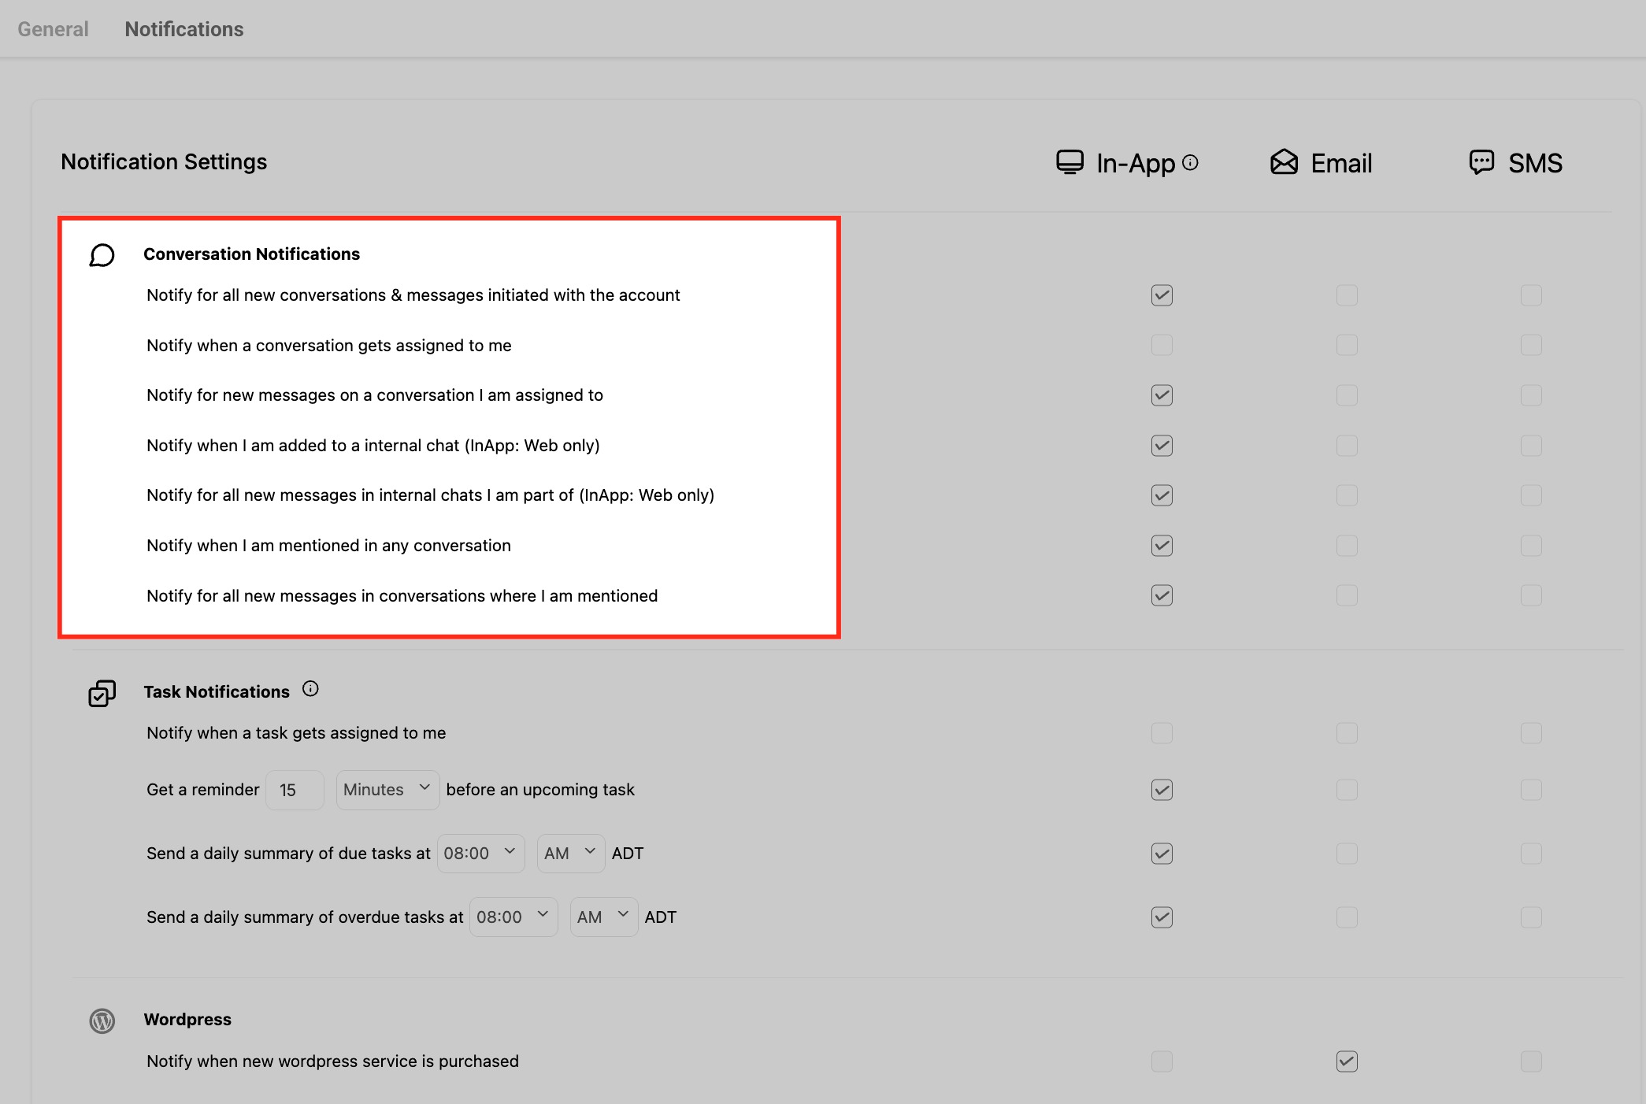The height and width of the screenshot is (1104, 1646).
Task: Disable Email for new wordpress service purchased
Action: point(1347,1061)
